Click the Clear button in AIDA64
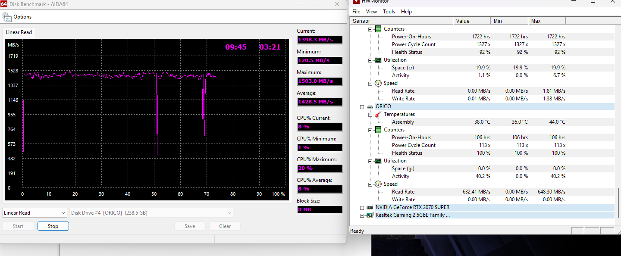The width and height of the screenshot is (621, 256). tap(225, 226)
